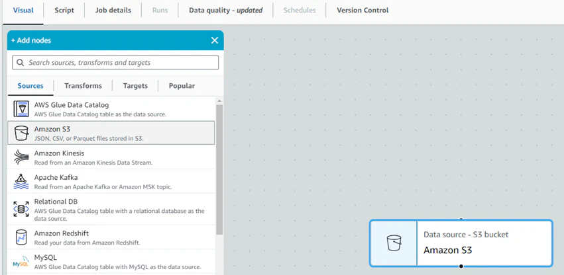Viewport: 564px width, 275px height.
Task: Click the up arrow of the node list scrollbar
Action: pyautogui.click(x=219, y=101)
